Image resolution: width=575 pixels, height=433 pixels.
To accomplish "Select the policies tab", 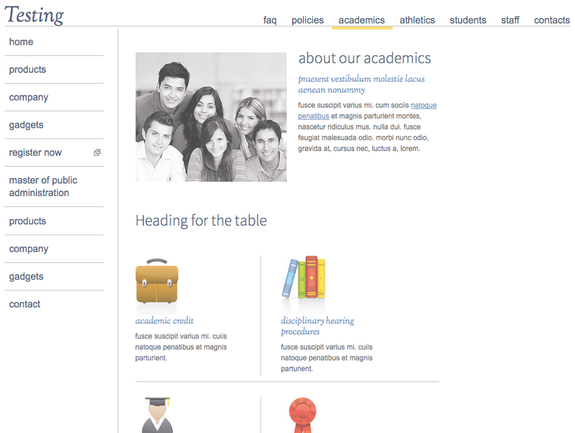I will pos(308,20).
